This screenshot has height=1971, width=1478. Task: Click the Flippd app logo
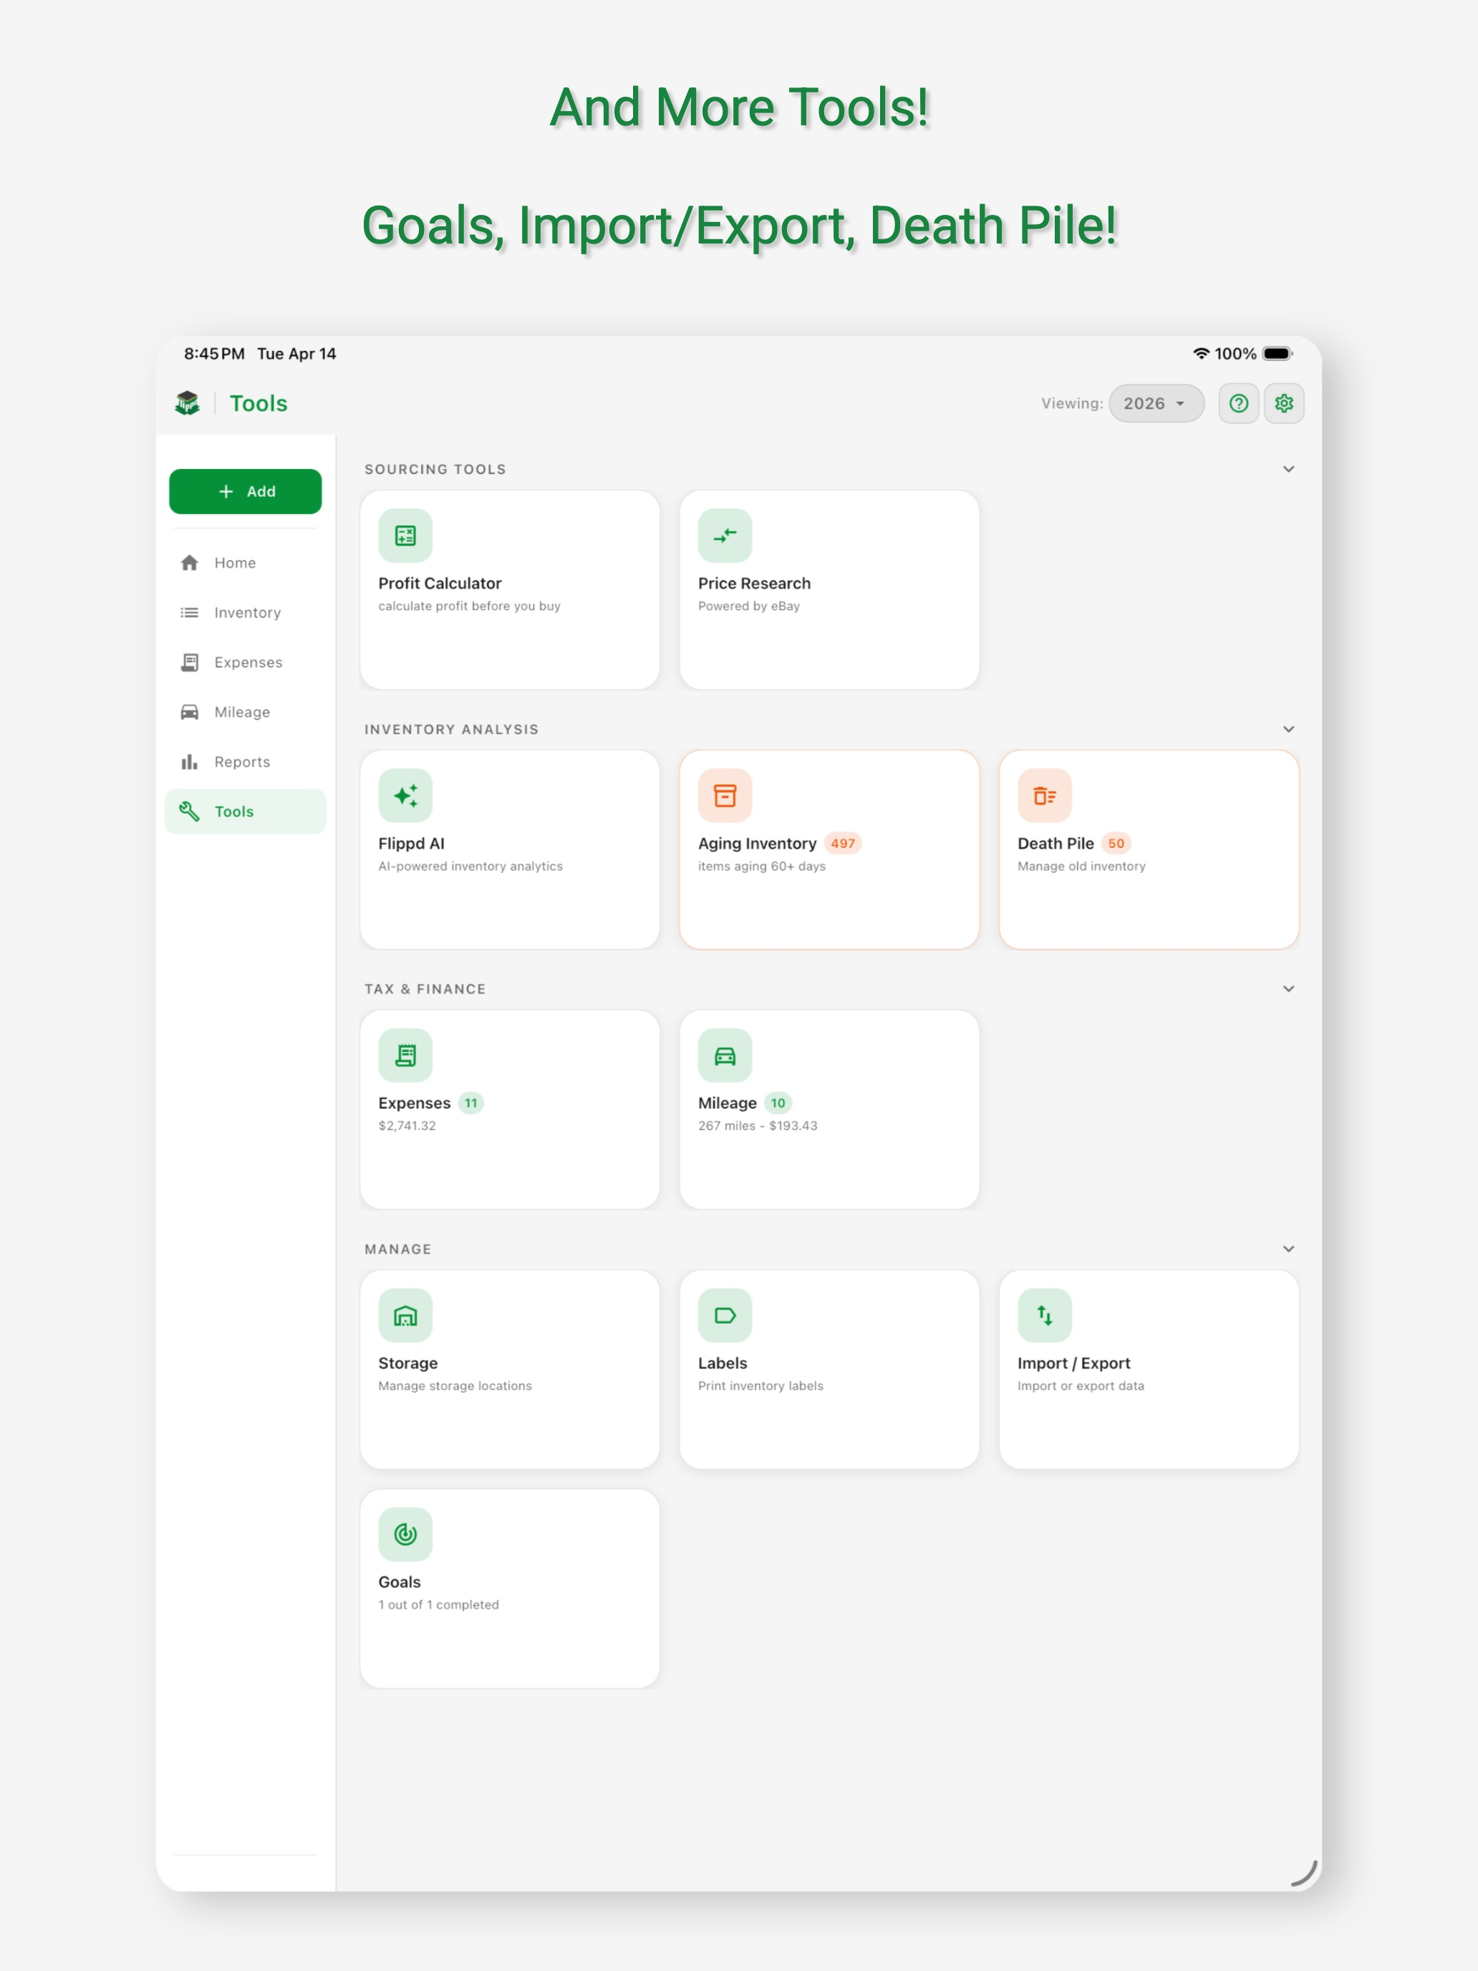(187, 404)
